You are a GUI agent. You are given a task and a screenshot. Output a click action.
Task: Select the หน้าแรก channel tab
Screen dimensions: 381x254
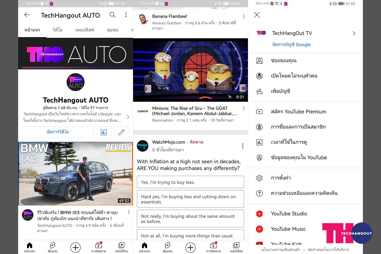32,30
